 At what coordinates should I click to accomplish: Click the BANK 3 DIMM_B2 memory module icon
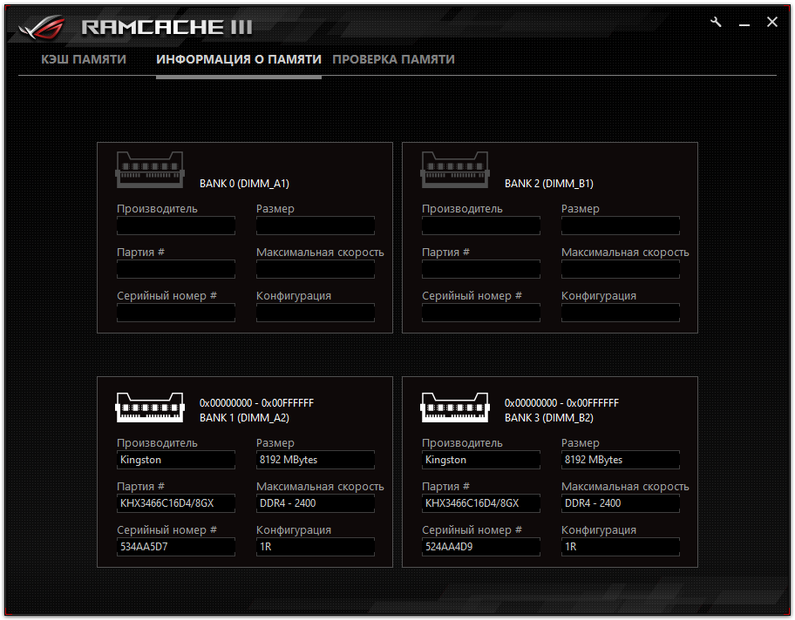[455, 408]
